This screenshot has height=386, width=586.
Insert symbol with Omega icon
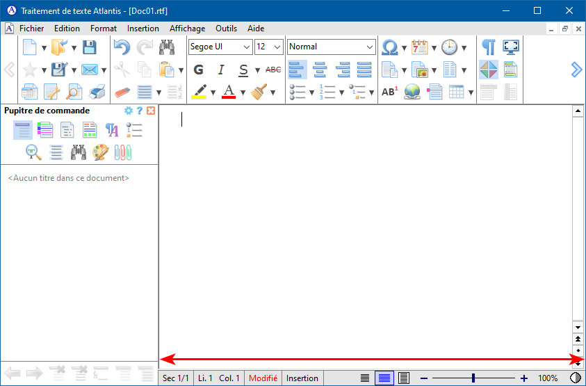pos(390,47)
